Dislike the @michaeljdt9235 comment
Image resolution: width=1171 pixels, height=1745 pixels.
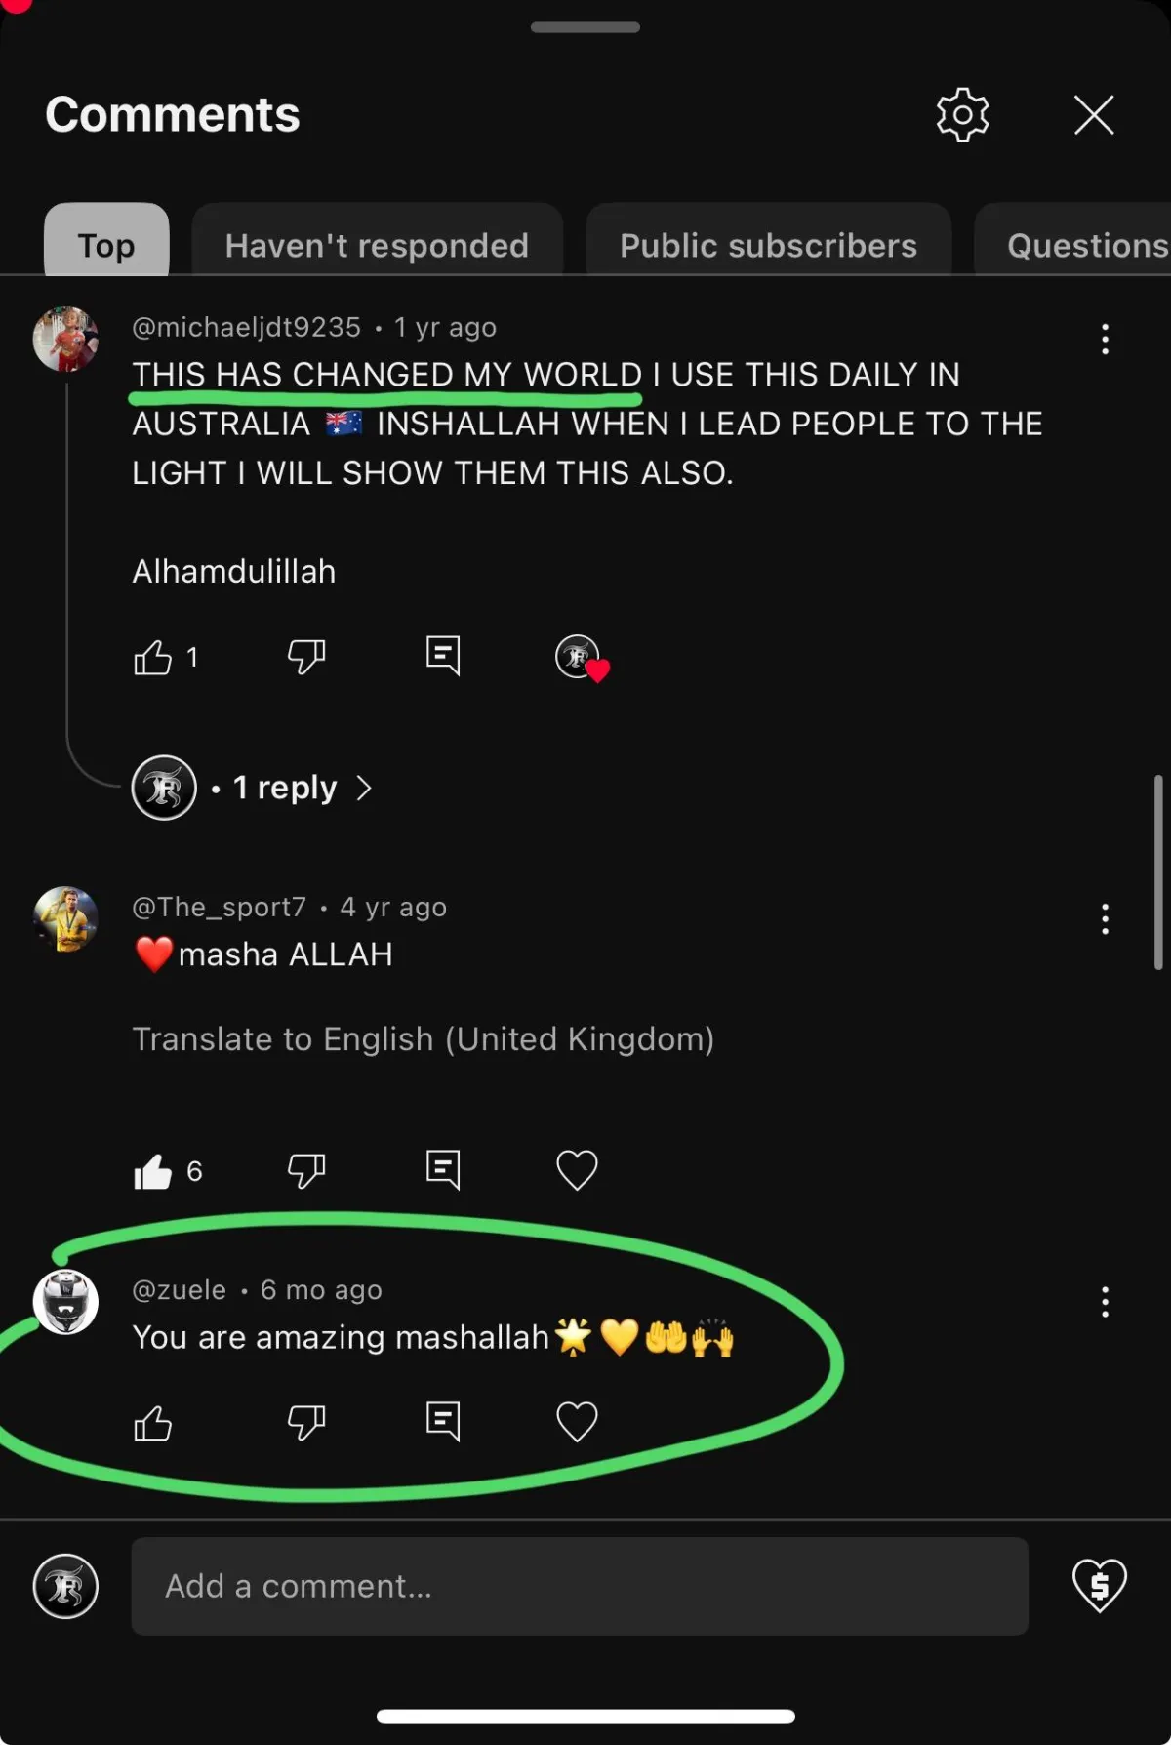point(306,657)
